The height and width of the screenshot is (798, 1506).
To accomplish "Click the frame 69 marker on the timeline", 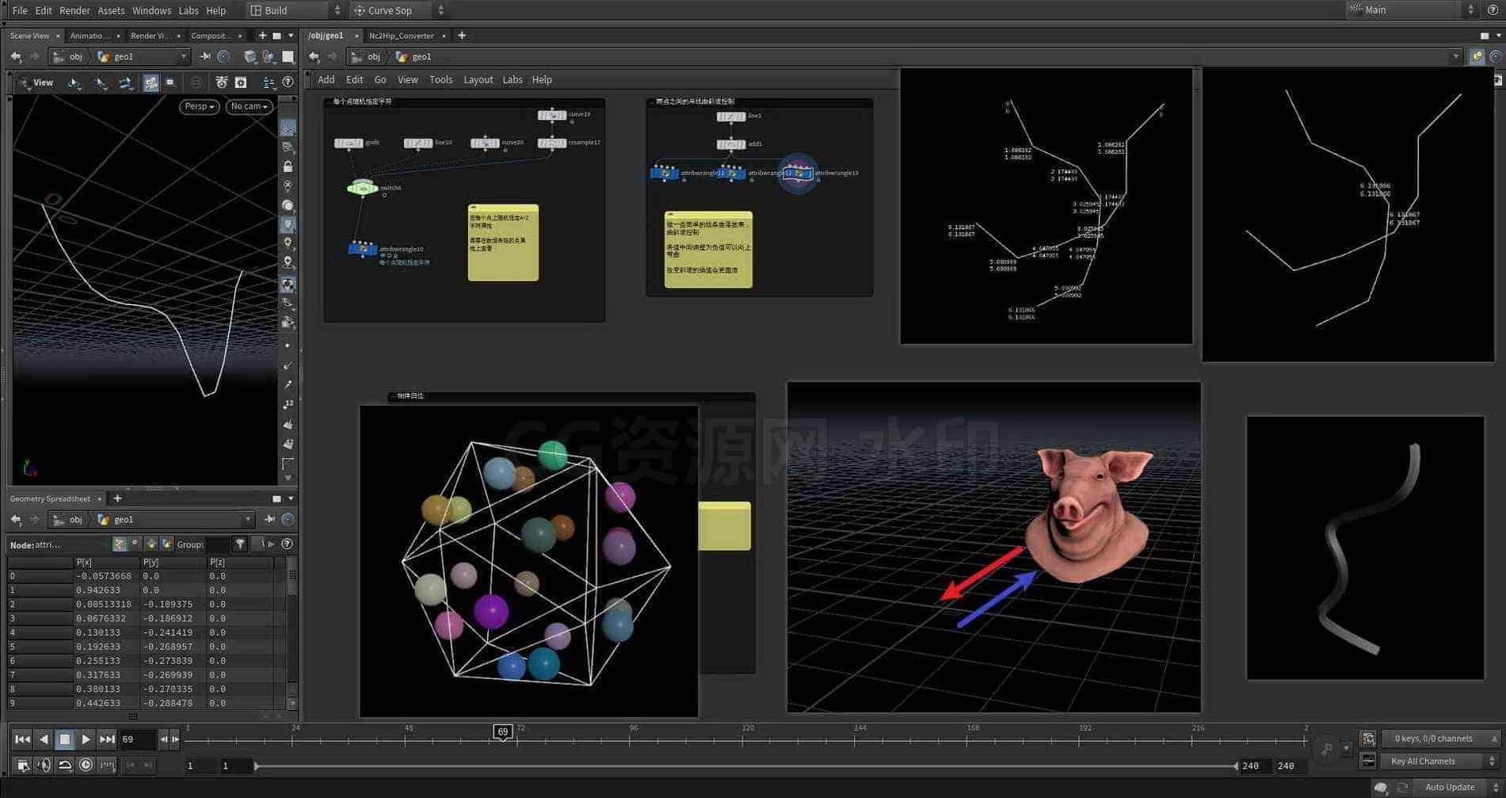I will click(502, 731).
